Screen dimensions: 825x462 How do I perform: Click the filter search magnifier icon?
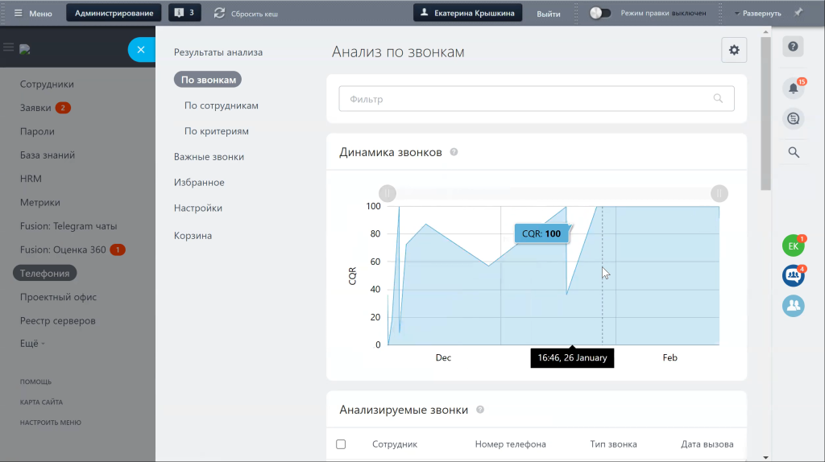(718, 98)
